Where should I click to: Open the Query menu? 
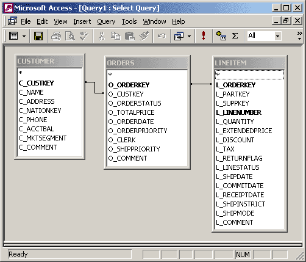[x=106, y=21]
